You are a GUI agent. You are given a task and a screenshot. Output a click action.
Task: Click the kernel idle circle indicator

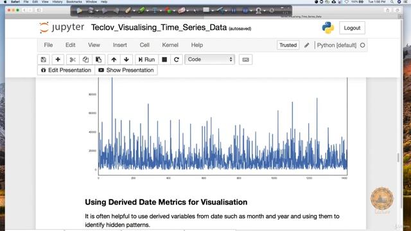click(x=362, y=45)
